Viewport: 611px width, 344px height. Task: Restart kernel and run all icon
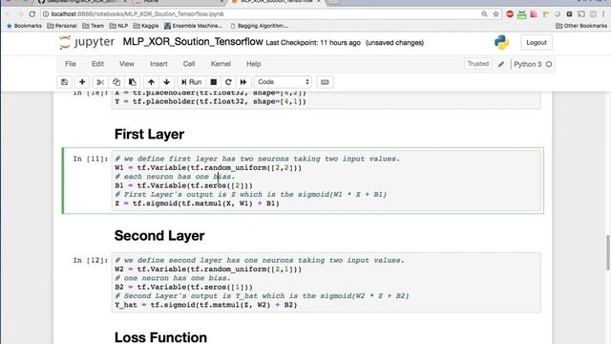(x=243, y=82)
